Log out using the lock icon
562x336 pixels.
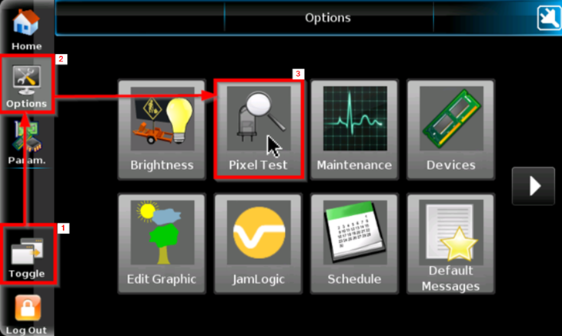coord(27,314)
